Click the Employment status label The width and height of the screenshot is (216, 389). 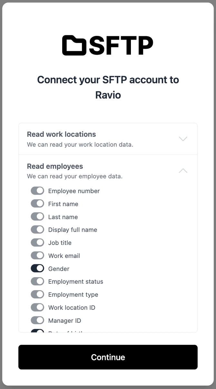click(x=76, y=282)
